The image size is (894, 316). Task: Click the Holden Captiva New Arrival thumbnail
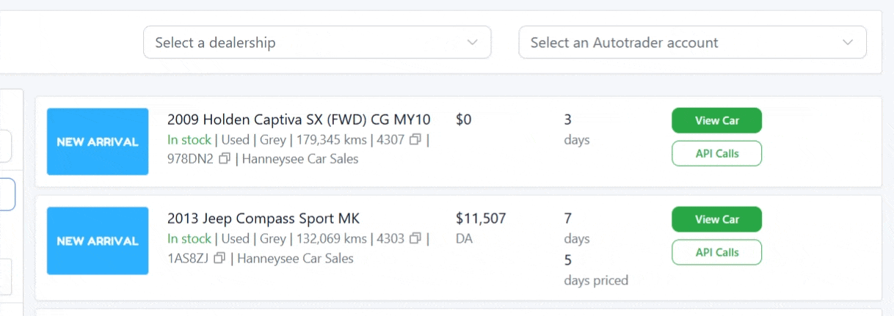[x=98, y=142]
